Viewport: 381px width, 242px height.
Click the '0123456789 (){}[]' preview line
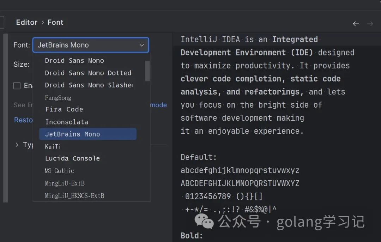pos(224,196)
